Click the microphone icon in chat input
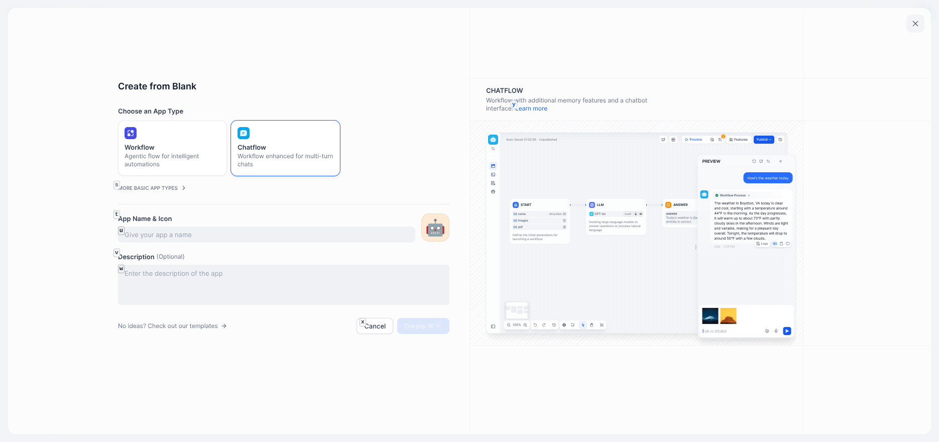 point(776,331)
